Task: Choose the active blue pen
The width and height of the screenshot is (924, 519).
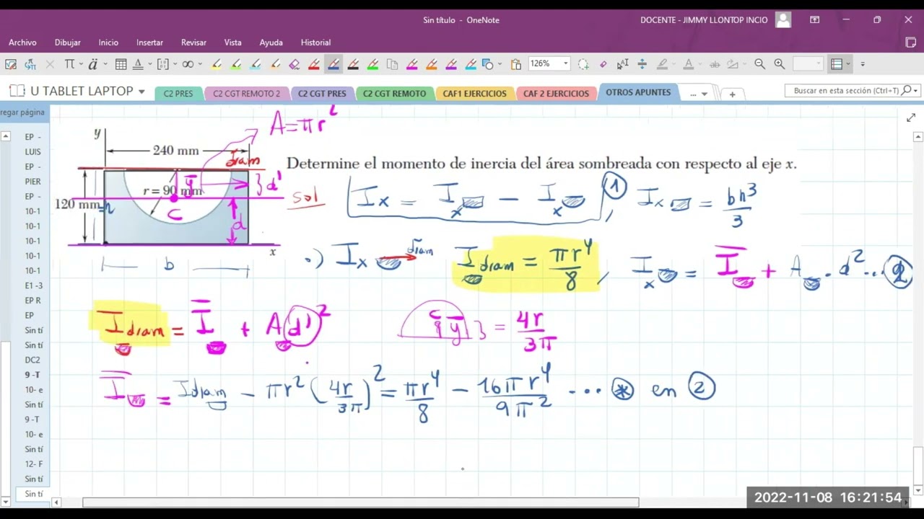Action: pos(334,64)
